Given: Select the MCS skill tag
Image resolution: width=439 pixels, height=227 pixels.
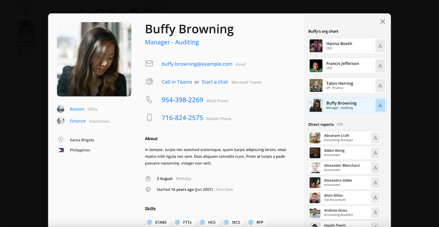Looking at the screenshot, I should click(x=233, y=222).
